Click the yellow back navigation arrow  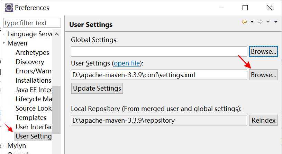click(244, 22)
